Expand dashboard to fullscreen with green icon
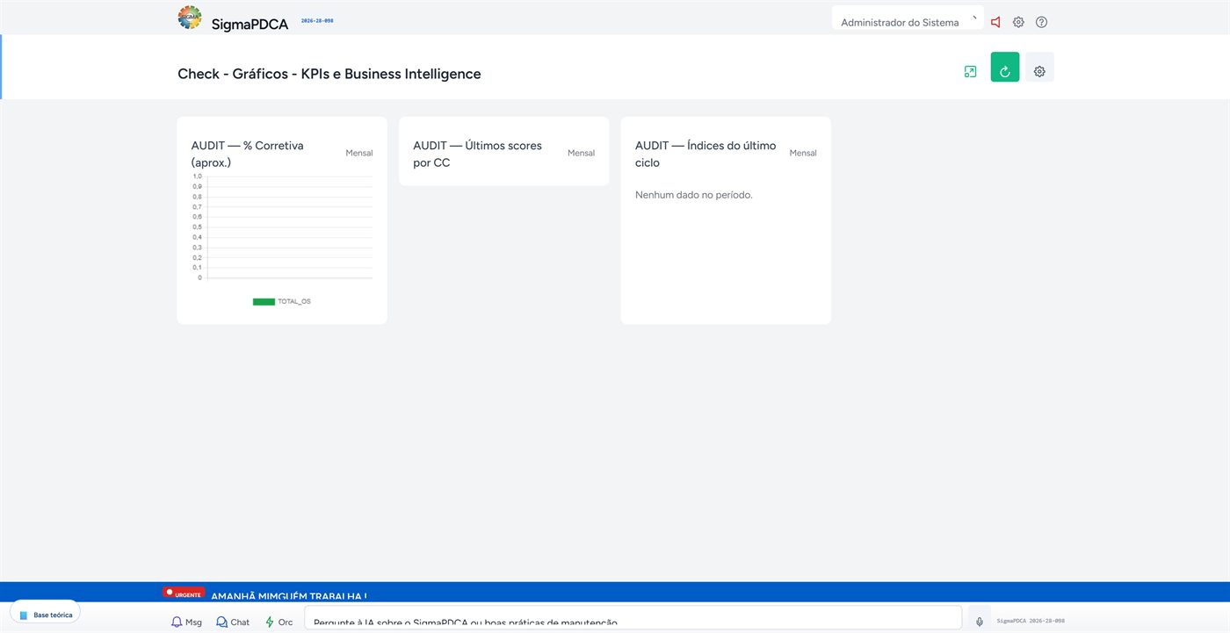 point(970,72)
